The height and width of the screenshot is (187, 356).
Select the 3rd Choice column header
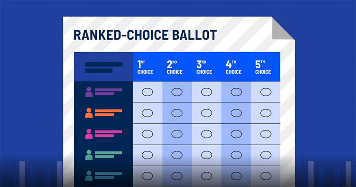[204, 67]
